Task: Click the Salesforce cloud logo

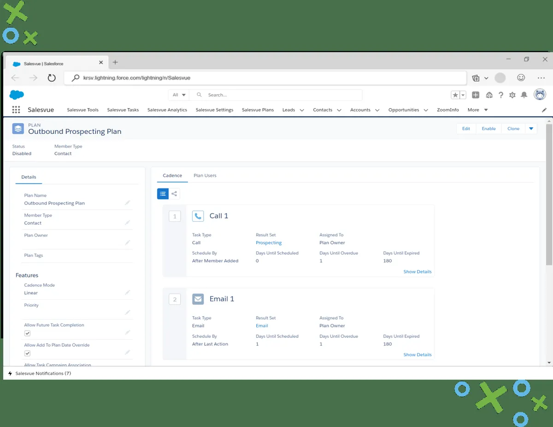Action: [x=17, y=95]
